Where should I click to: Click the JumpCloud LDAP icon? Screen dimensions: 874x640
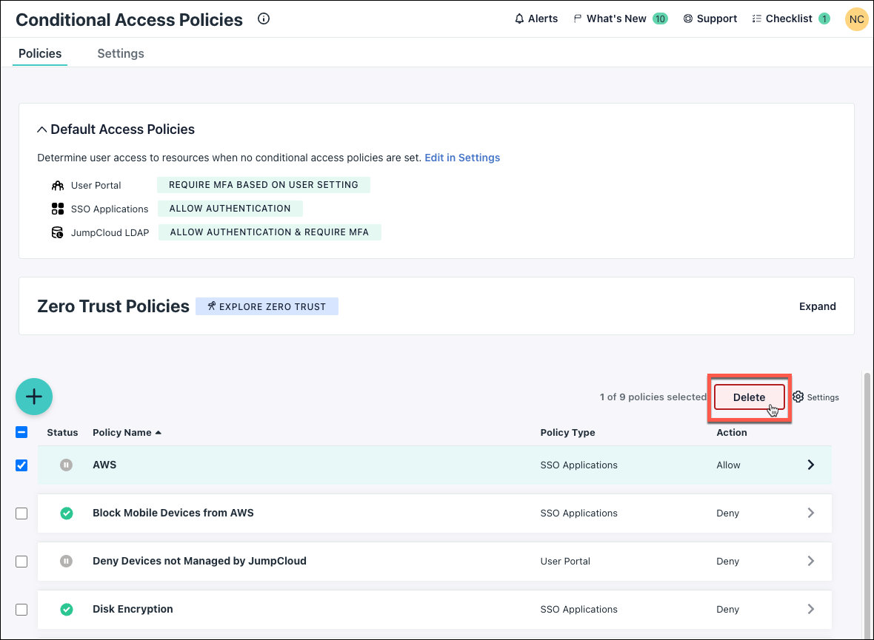click(59, 232)
